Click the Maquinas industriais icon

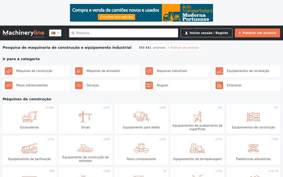coord(149,71)
